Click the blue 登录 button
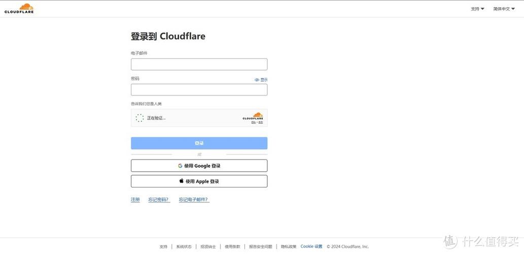This screenshot has height=254, width=524. point(199,143)
